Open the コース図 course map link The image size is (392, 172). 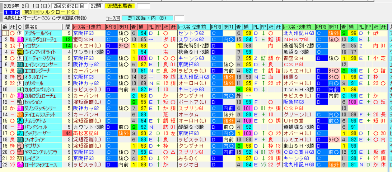(x=113, y=18)
